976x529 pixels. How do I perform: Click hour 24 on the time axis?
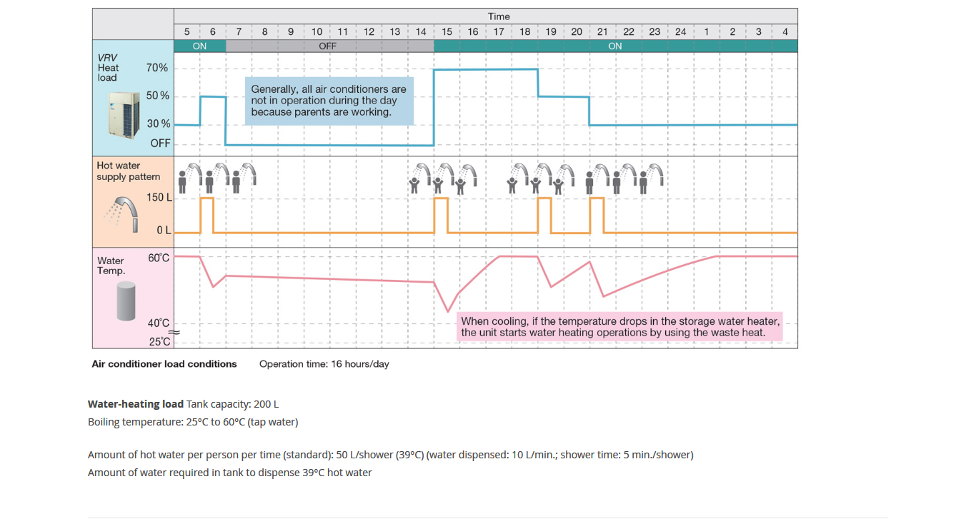680,31
